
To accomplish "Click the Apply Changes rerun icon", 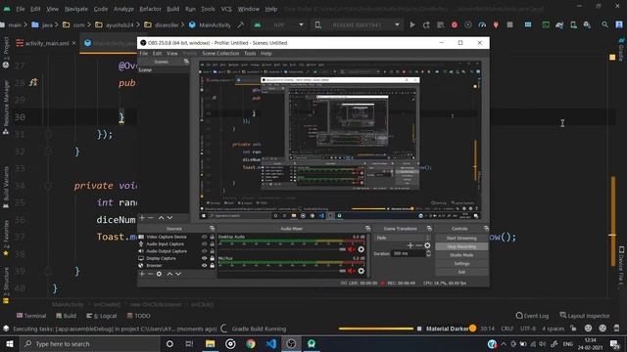I will [426, 24].
